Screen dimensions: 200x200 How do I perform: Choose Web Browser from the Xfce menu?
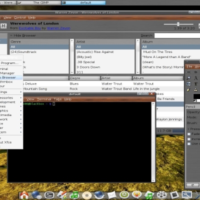pyautogui.click(x=11, y=77)
